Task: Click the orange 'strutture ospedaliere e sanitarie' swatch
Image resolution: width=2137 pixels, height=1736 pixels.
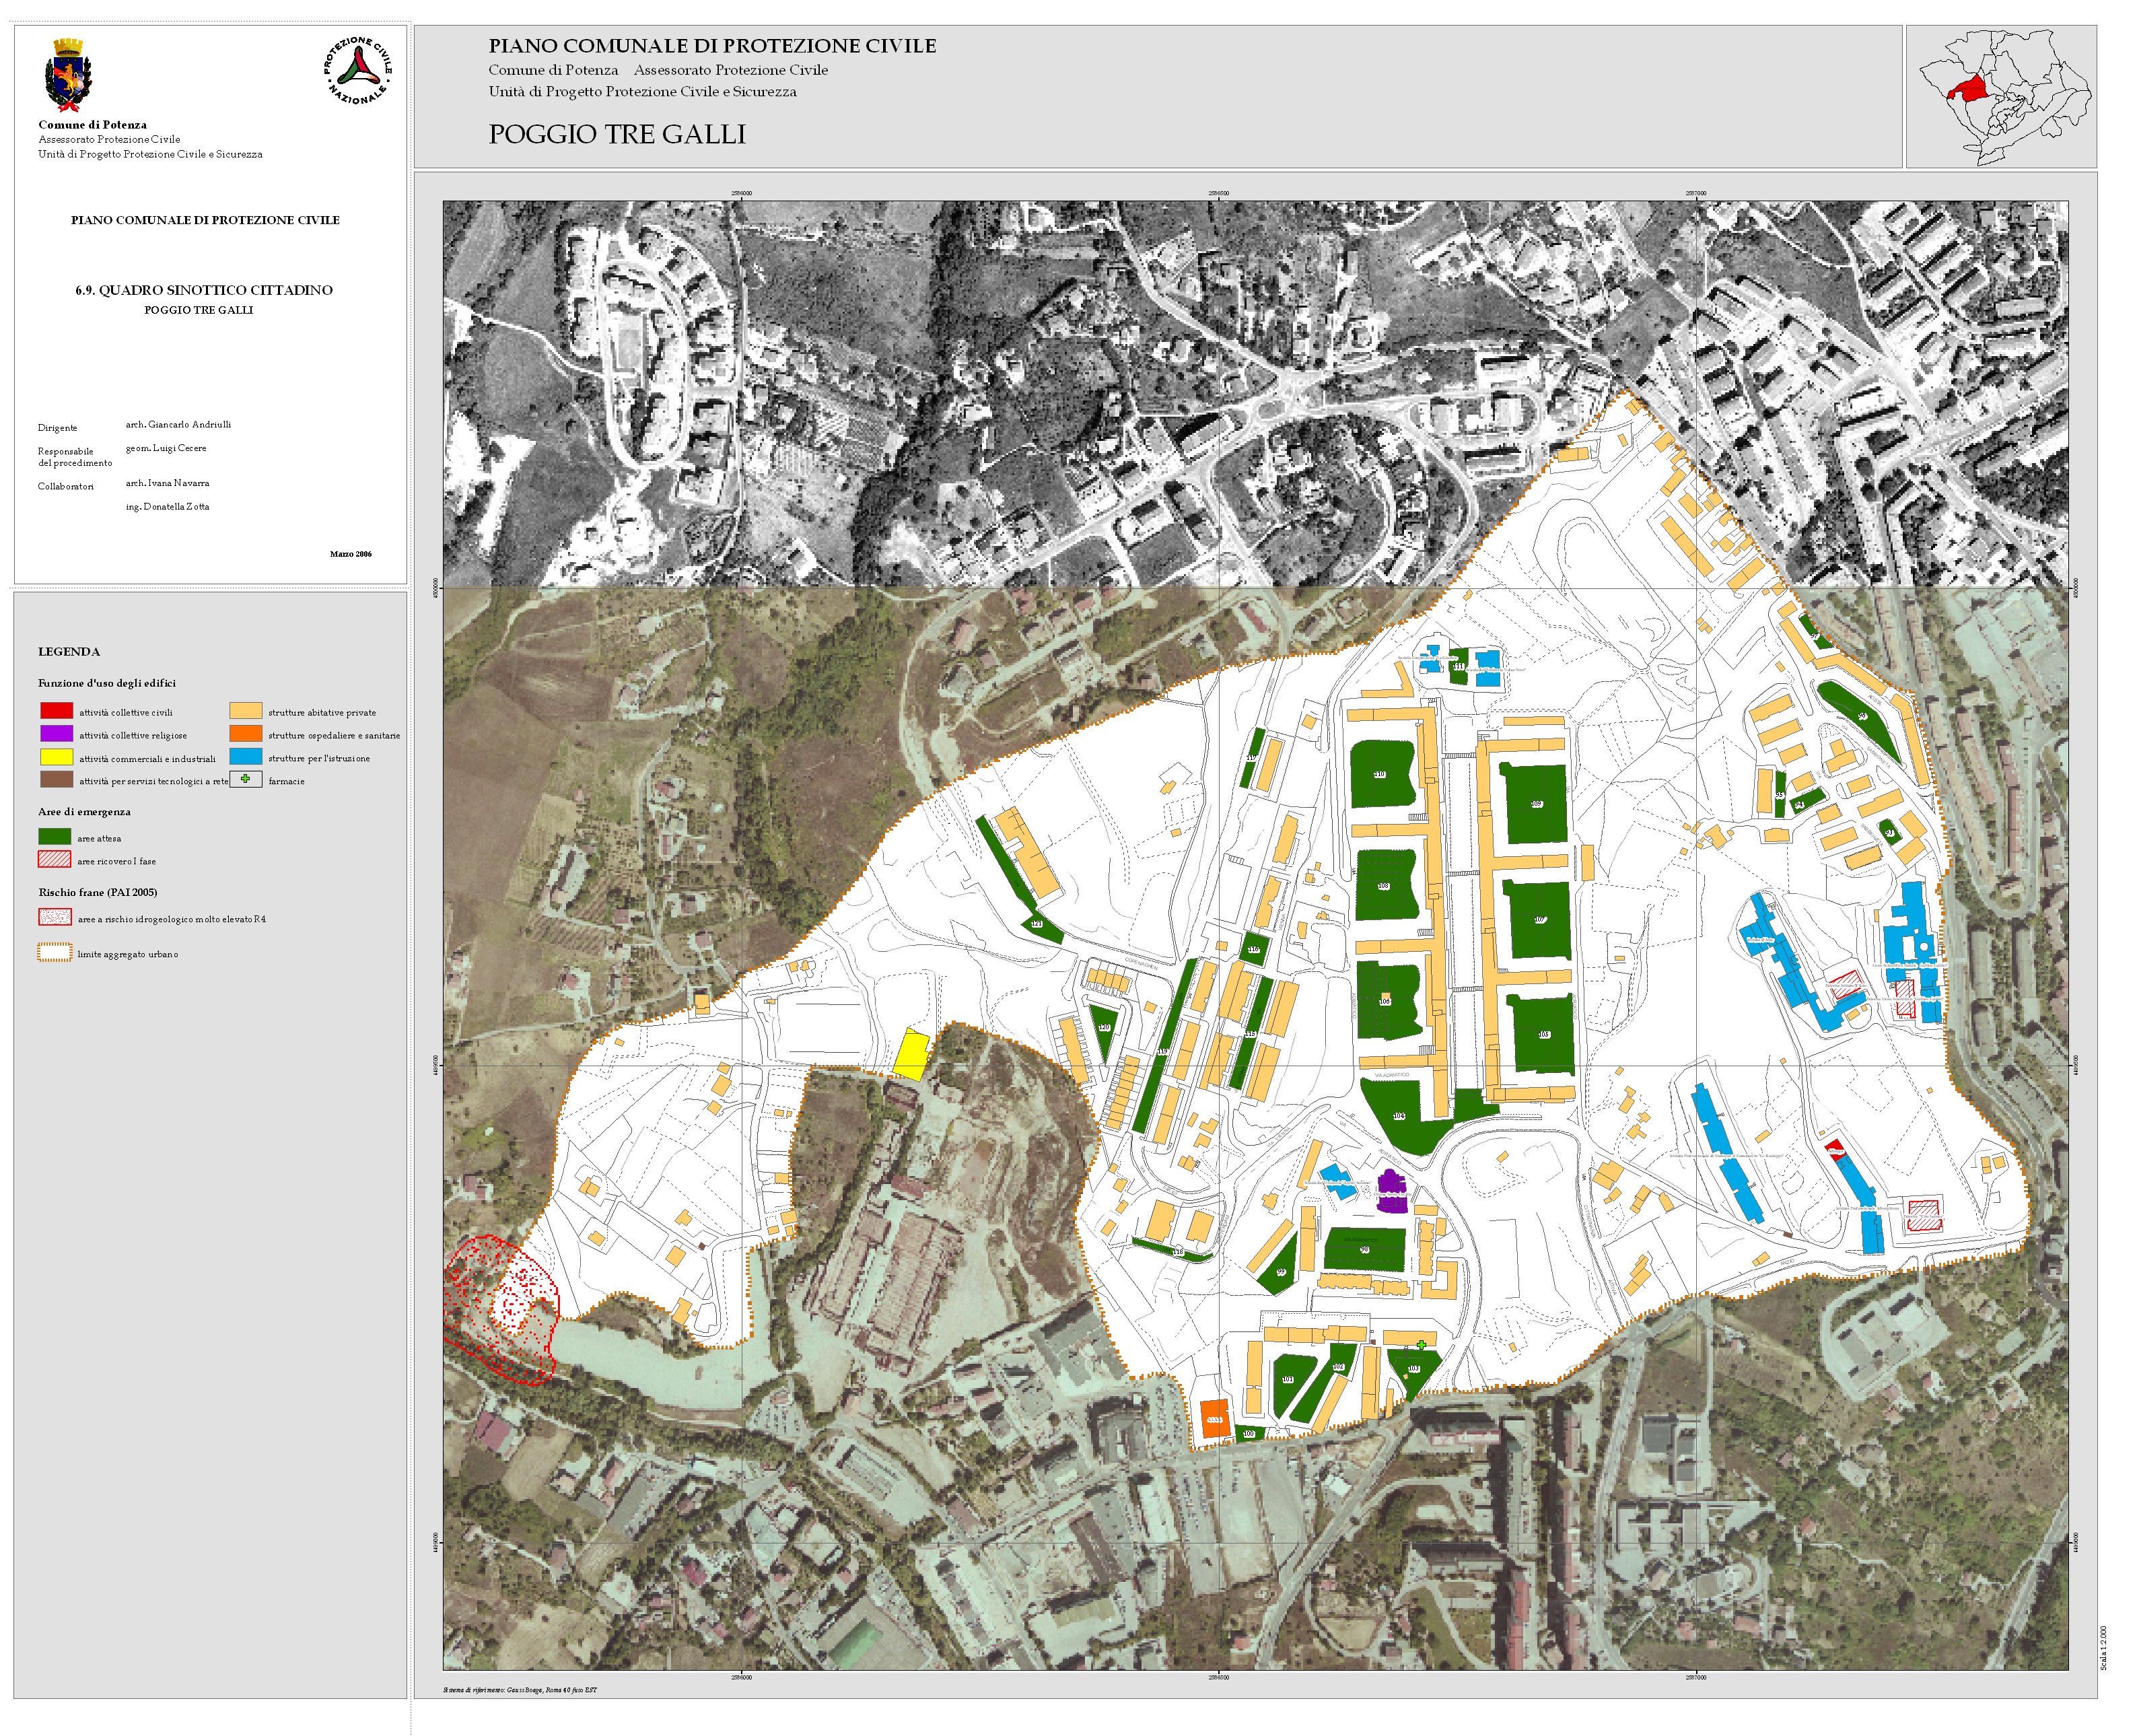Action: coord(246,734)
